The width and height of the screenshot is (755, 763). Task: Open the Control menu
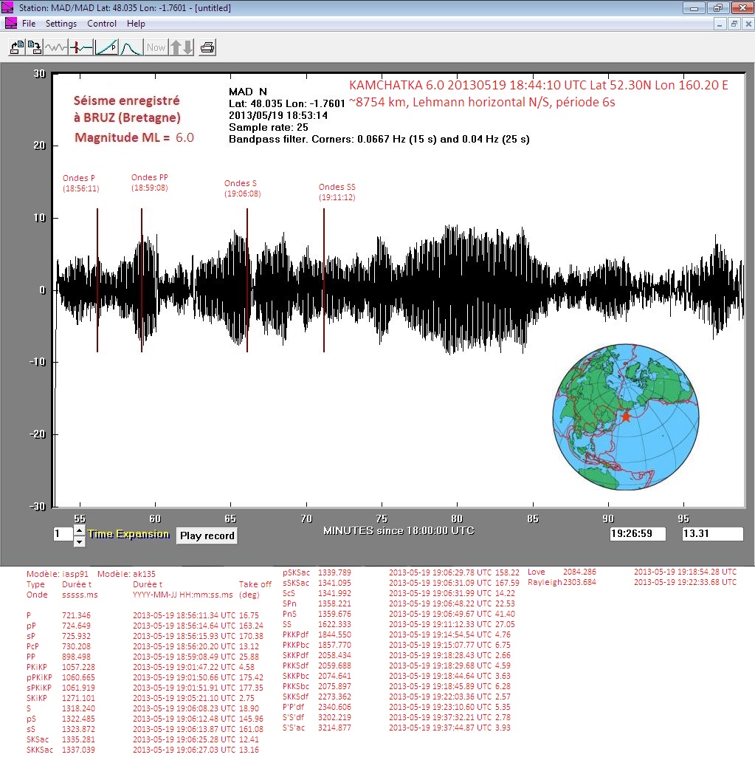pyautogui.click(x=102, y=24)
